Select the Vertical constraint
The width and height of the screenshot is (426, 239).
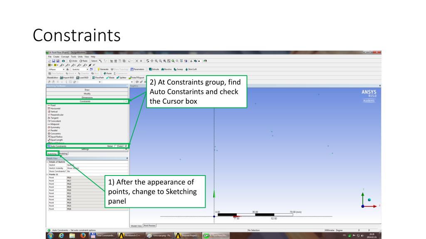[53, 112]
